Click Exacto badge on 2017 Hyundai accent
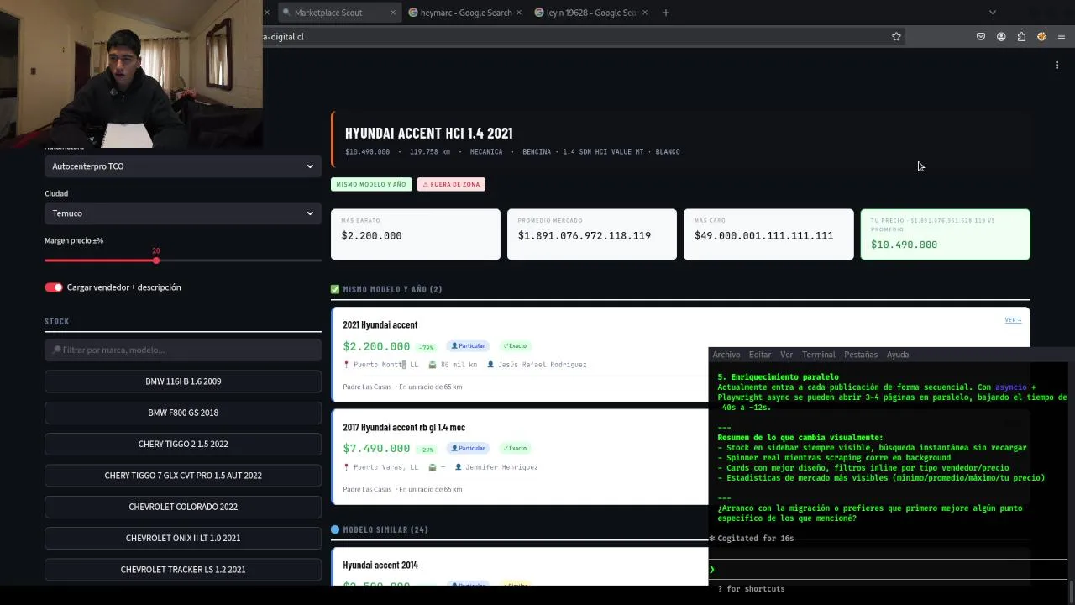Screen dimensions: 1075x605 [x=515, y=448]
